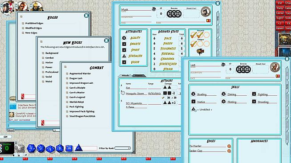Toggle first Wounds circle on Muck sheet
The image size is (291, 163).
(x=194, y=35)
